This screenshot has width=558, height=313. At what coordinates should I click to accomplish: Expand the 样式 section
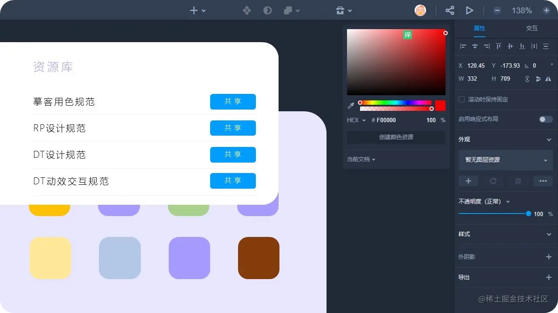[549, 234]
